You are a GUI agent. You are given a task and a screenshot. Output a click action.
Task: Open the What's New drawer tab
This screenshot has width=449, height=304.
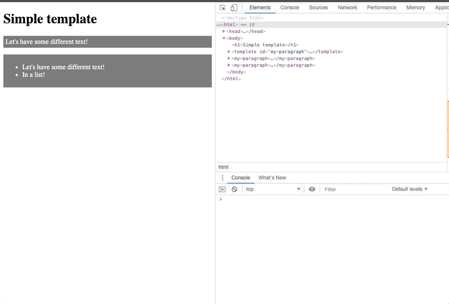(272, 178)
